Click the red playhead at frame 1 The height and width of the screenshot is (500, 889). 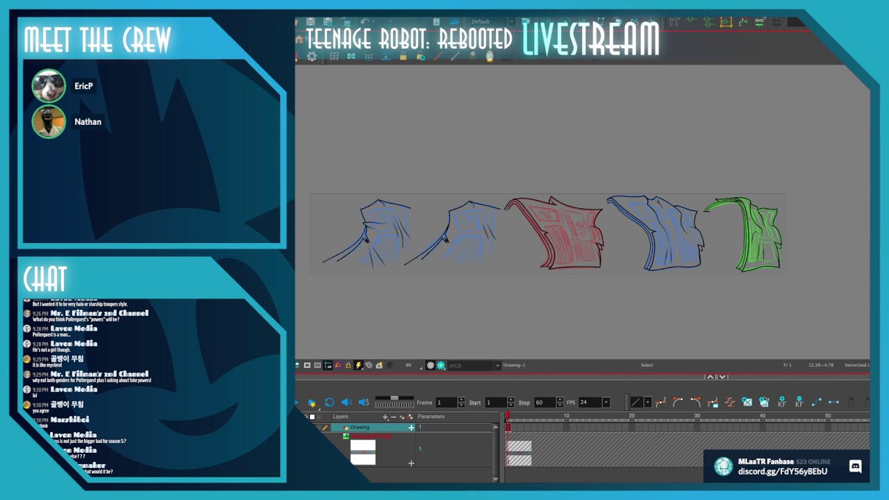[507, 415]
